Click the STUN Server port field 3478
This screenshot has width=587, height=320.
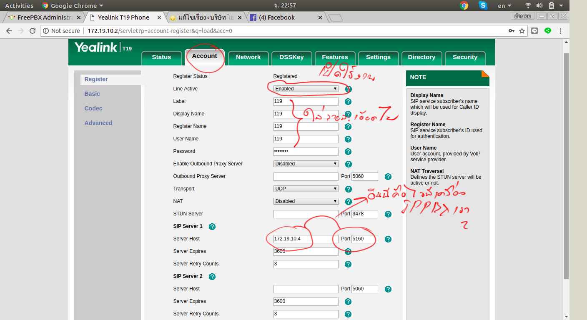pos(365,214)
